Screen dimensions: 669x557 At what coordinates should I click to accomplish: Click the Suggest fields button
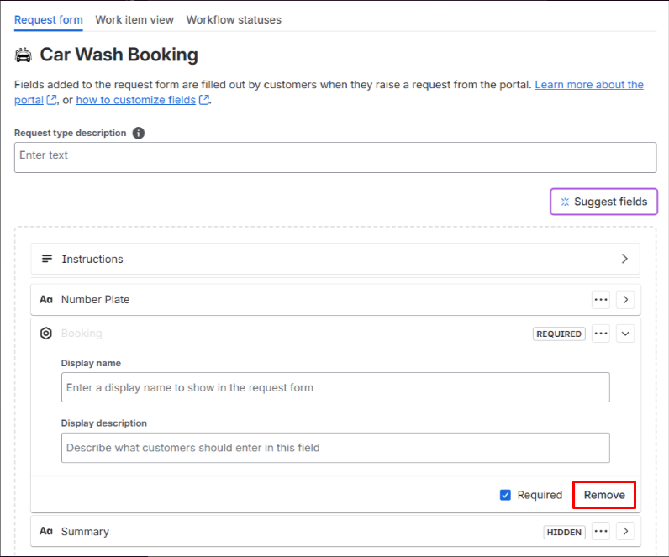(603, 202)
